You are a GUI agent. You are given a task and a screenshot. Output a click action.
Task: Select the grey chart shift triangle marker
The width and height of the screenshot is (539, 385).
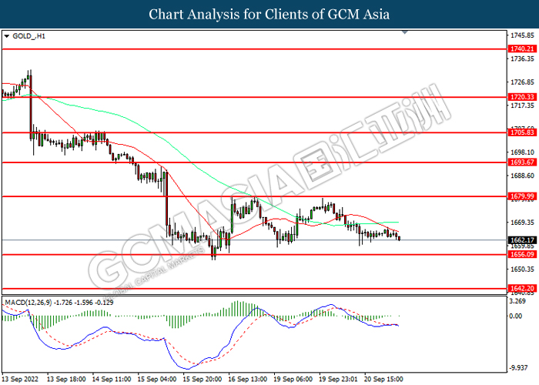[404, 32]
